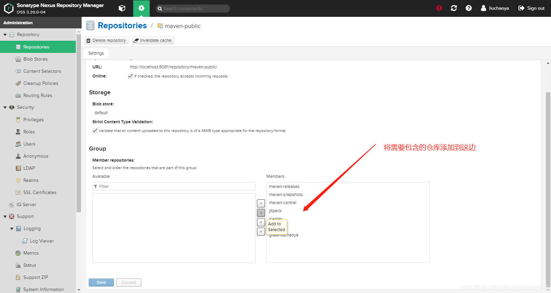Click the move up arrow button
Screen dimensions: 551x293
261,203
